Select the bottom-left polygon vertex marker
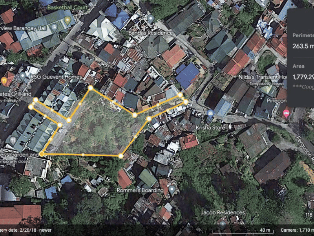314x236 pixels. point(41,153)
